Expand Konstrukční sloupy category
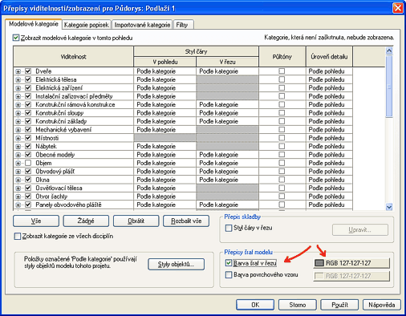Image resolution: width=406 pixels, height=316 pixels. 18,113
